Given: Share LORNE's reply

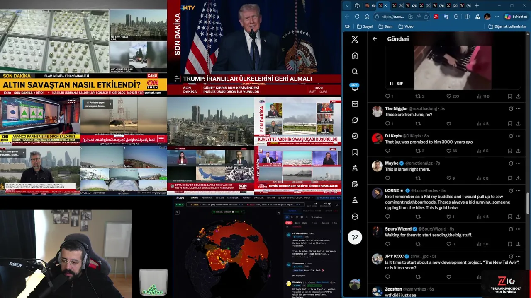Looking at the screenshot, I should click(518, 216).
